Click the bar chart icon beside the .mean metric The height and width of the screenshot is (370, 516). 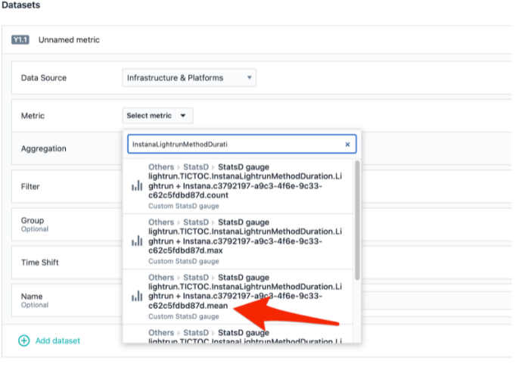[x=137, y=297]
